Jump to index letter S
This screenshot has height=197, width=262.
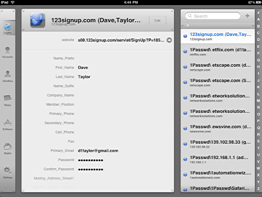(258, 141)
